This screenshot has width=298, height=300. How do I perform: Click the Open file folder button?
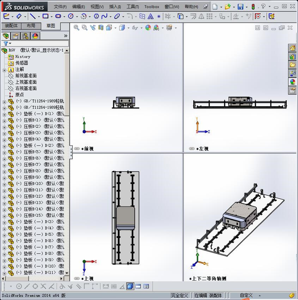coord(227,7)
